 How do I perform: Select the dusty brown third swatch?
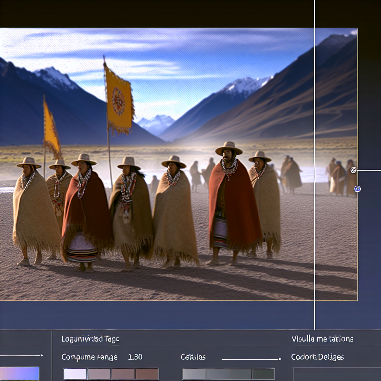(123, 374)
